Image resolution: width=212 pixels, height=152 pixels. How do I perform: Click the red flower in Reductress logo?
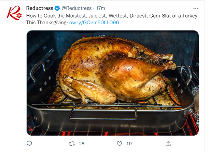coord(19,15)
